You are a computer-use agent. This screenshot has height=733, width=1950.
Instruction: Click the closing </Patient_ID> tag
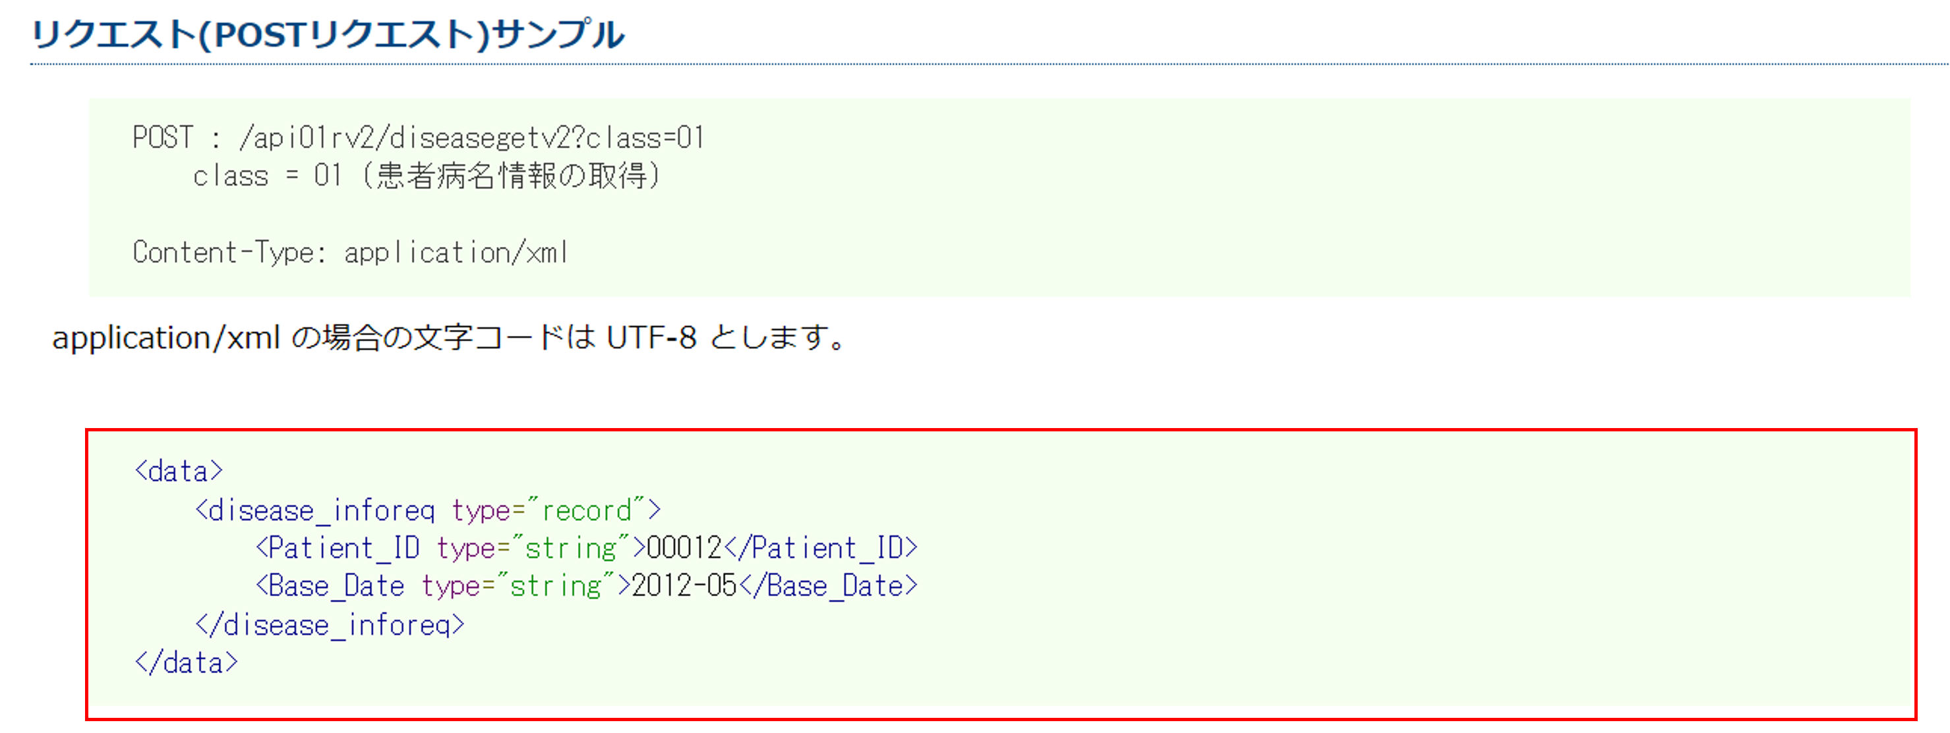821,548
